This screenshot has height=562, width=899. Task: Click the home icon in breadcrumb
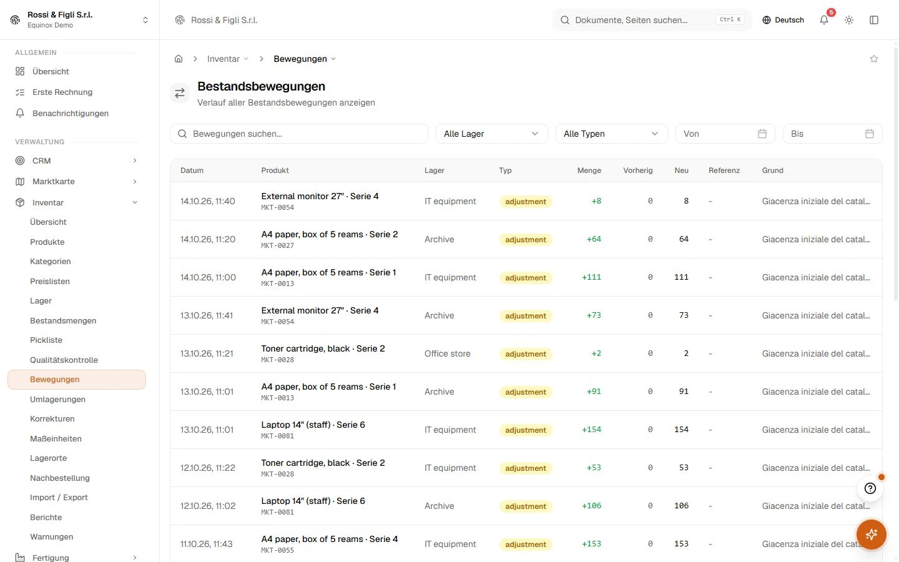[x=179, y=59]
